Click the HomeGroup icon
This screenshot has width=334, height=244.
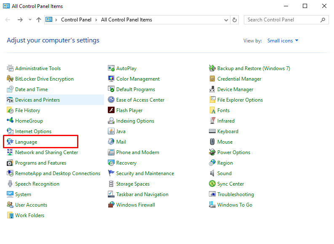tap(10, 121)
